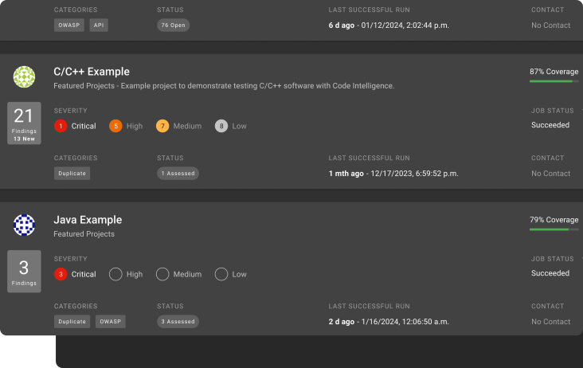
Task: Click the Medium severity badge showing 7
Action: (x=162, y=126)
